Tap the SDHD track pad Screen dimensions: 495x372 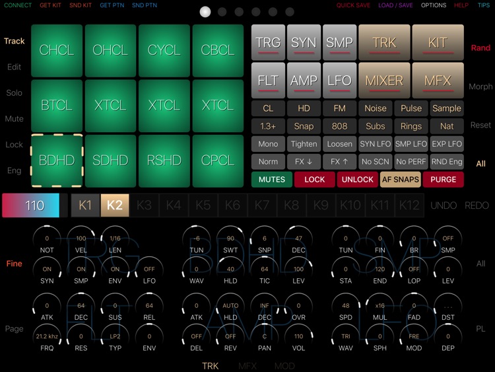(110, 161)
